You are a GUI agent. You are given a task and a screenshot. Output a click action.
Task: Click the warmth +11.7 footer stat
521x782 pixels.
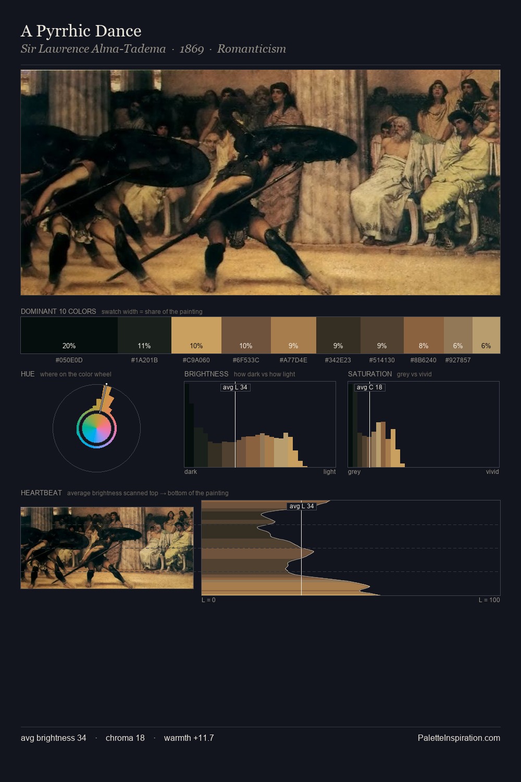[189, 738]
